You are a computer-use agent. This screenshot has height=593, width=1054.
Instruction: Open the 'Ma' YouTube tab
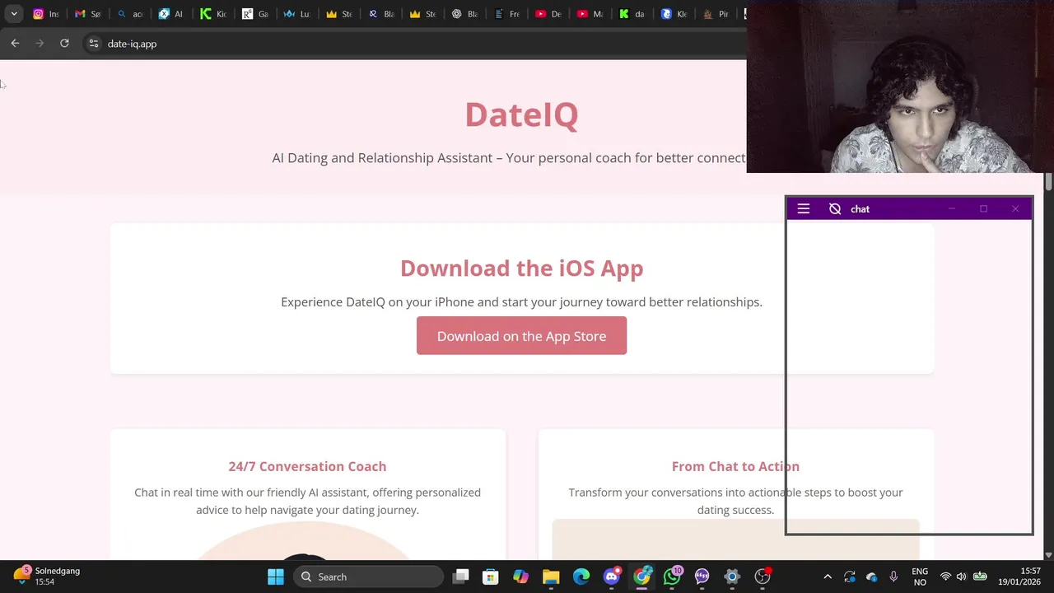(x=591, y=14)
